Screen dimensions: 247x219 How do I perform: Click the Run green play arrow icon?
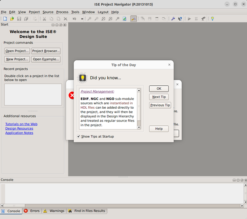coord(189,19)
